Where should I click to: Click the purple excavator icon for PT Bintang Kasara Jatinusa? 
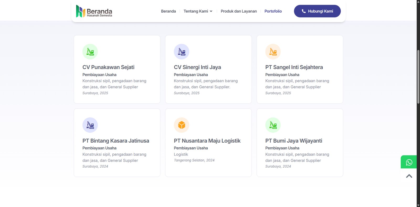click(x=90, y=125)
